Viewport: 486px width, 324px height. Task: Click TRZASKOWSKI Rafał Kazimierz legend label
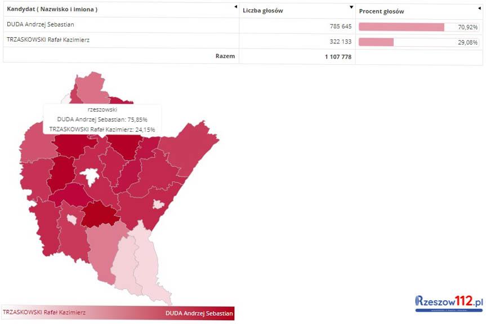coord(44,312)
